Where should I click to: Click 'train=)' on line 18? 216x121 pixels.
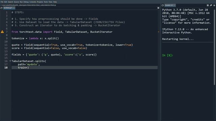coord(23,68)
